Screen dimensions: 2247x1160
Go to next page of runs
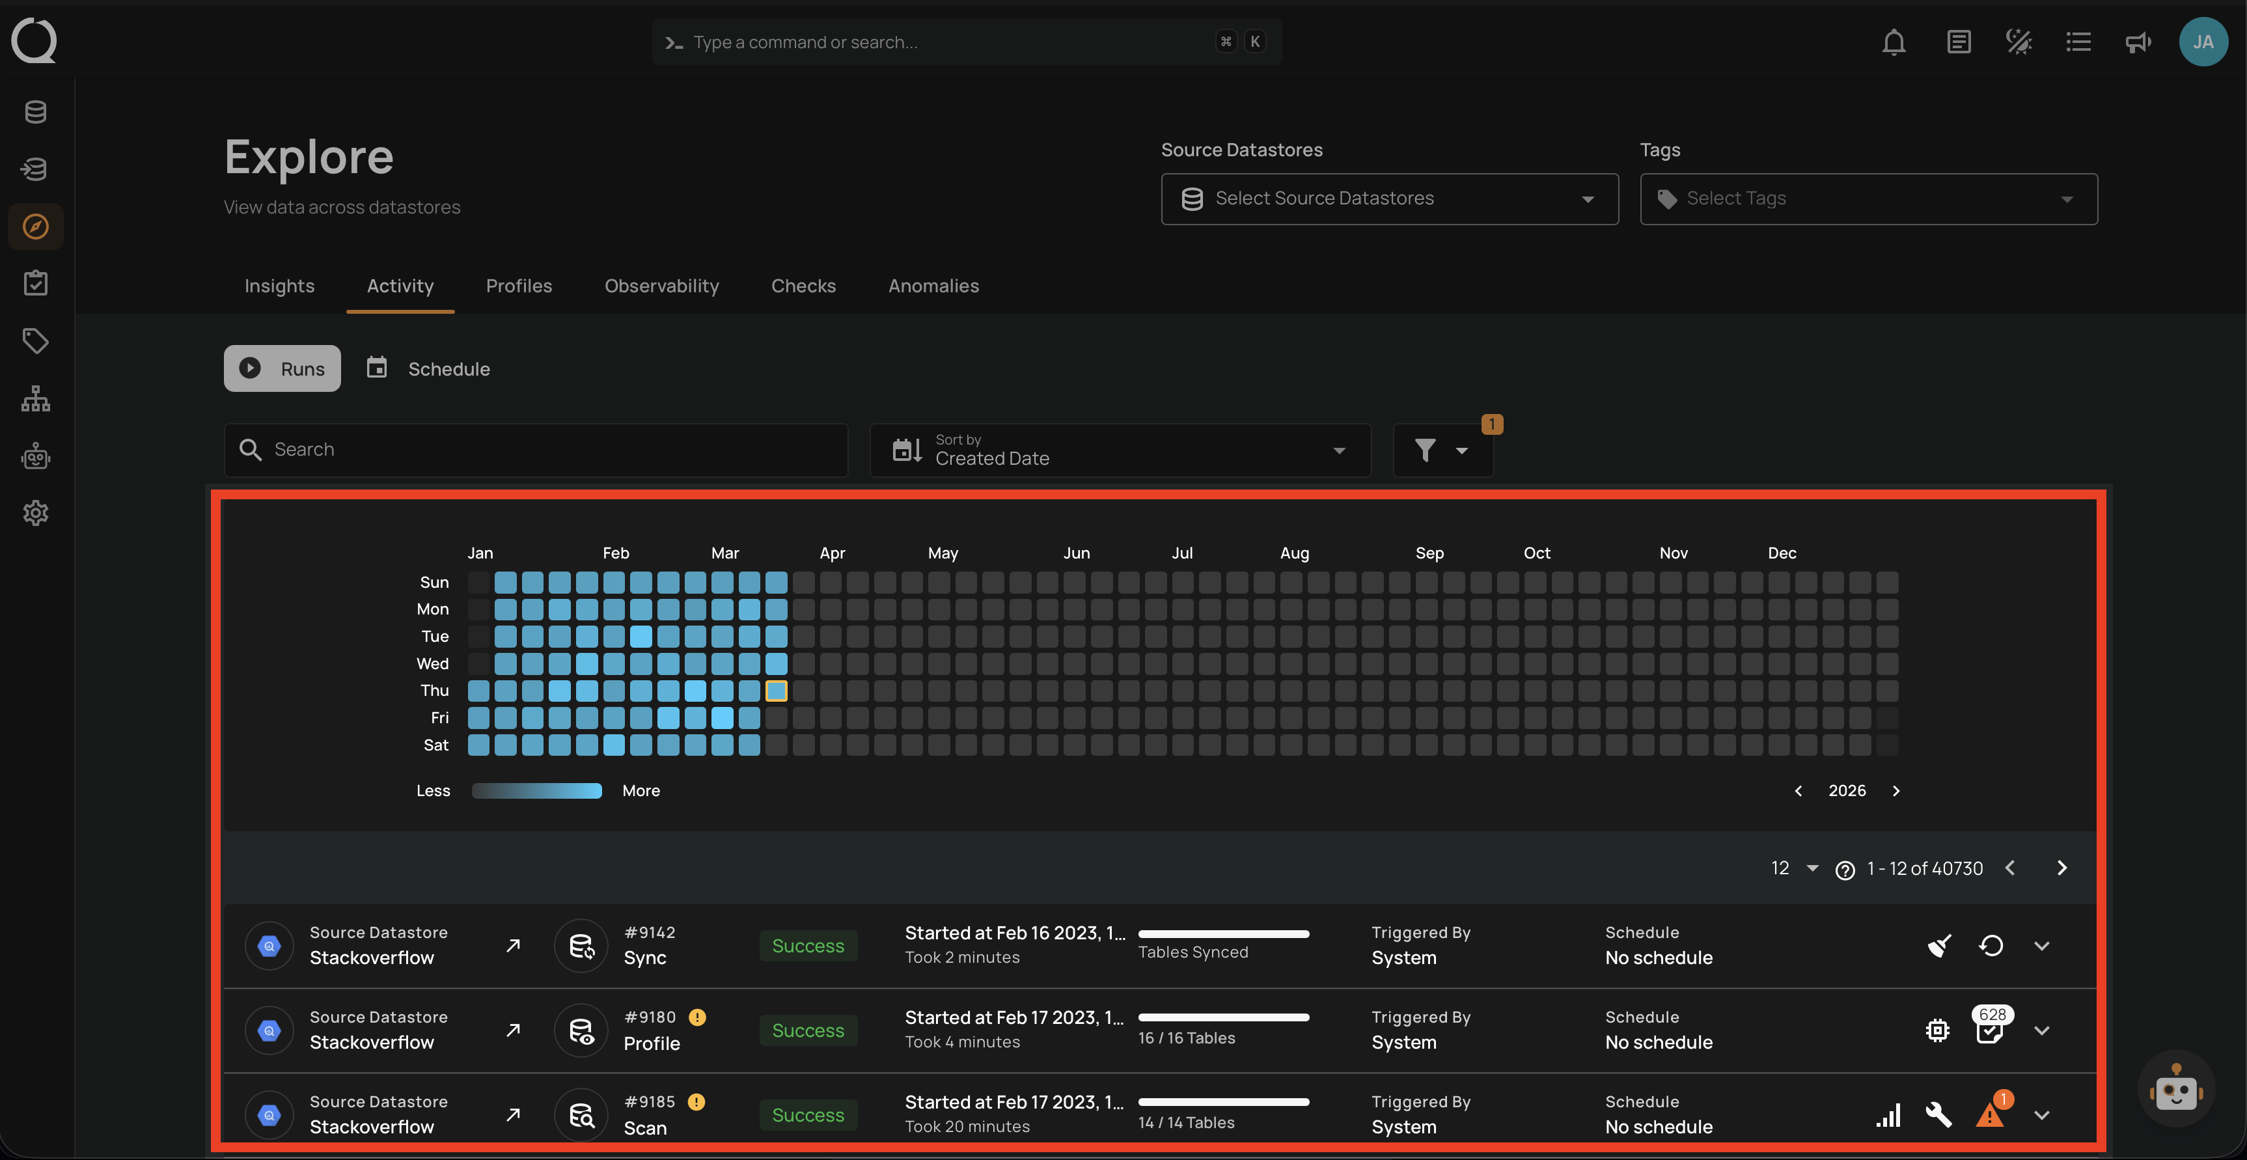(2061, 868)
